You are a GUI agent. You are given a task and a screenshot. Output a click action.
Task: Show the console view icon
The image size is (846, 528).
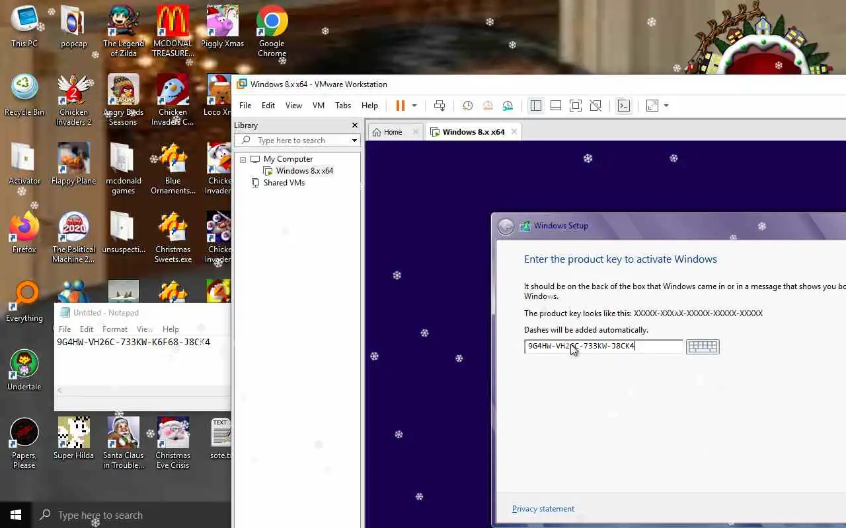(624, 106)
